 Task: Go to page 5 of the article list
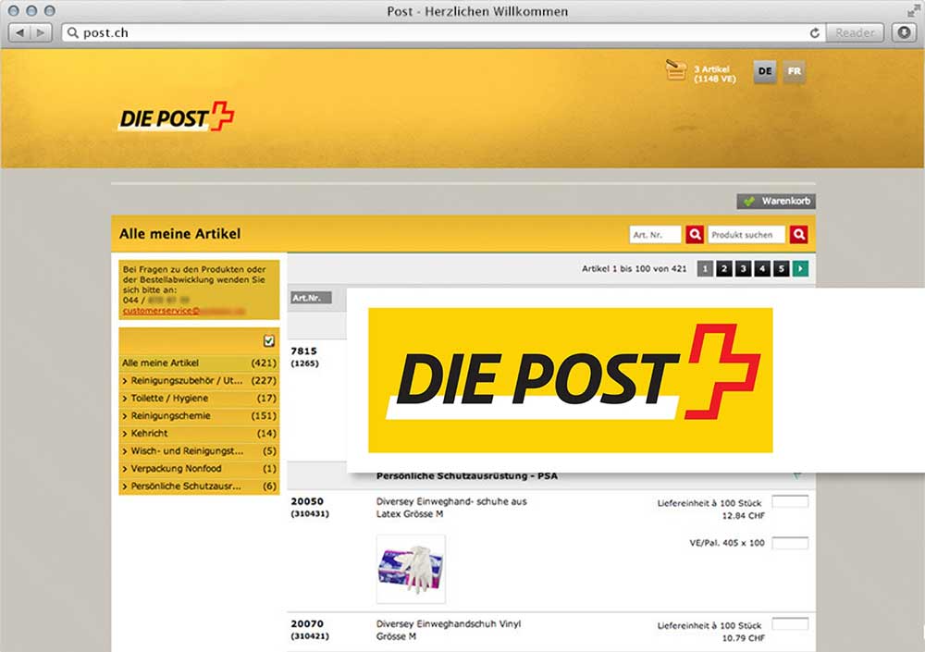[781, 269]
